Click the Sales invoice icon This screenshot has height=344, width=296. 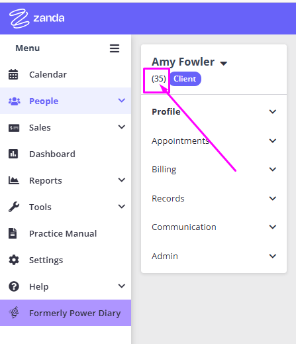[14, 128]
